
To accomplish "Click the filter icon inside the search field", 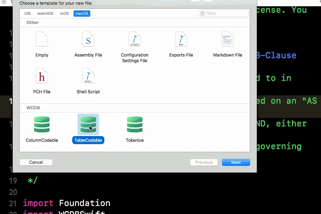I will tap(202, 13).
